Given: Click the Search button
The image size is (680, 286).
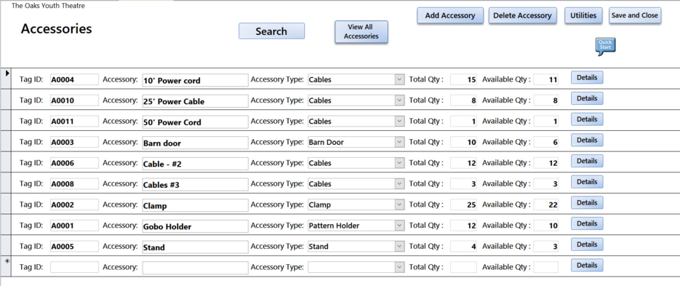Looking at the screenshot, I should (x=271, y=31).
